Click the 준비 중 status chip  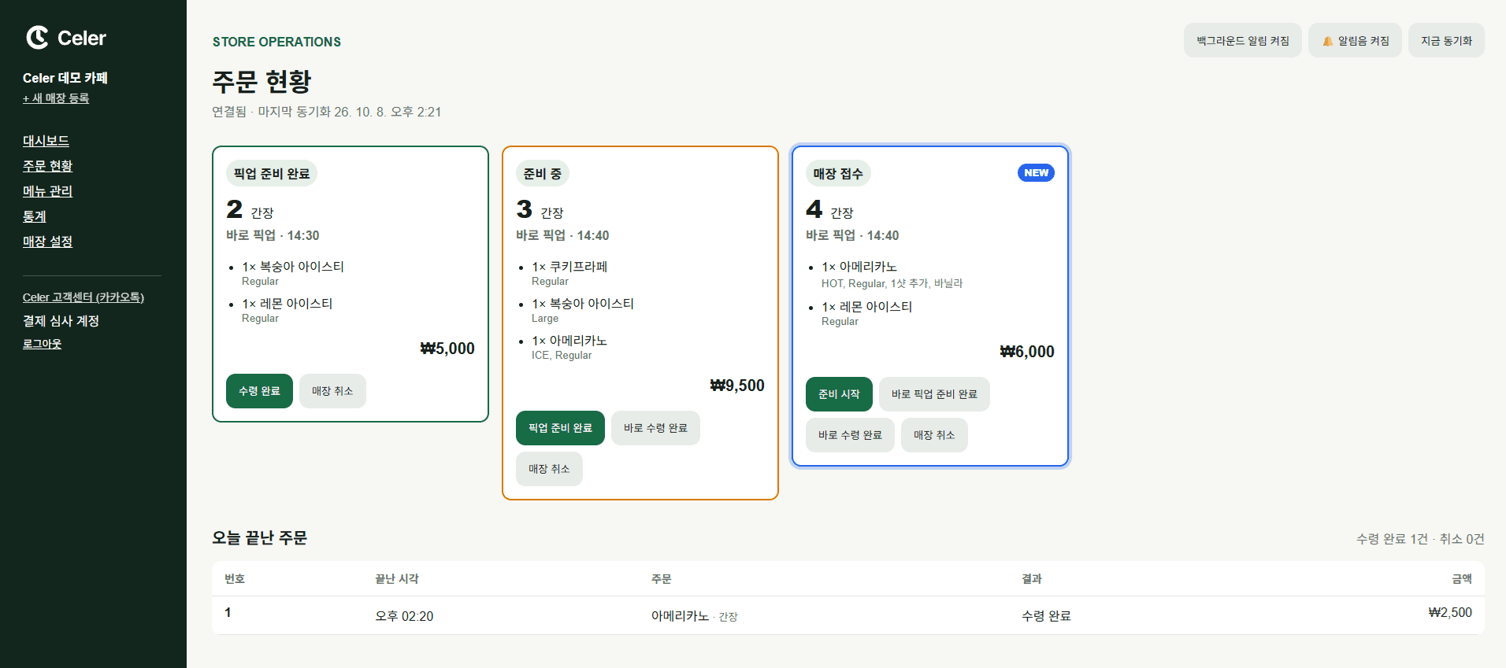543,174
